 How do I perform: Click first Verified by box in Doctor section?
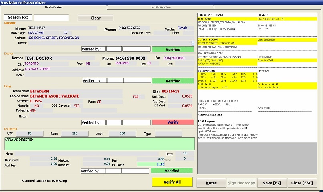pyautogui.click(x=115, y=80)
